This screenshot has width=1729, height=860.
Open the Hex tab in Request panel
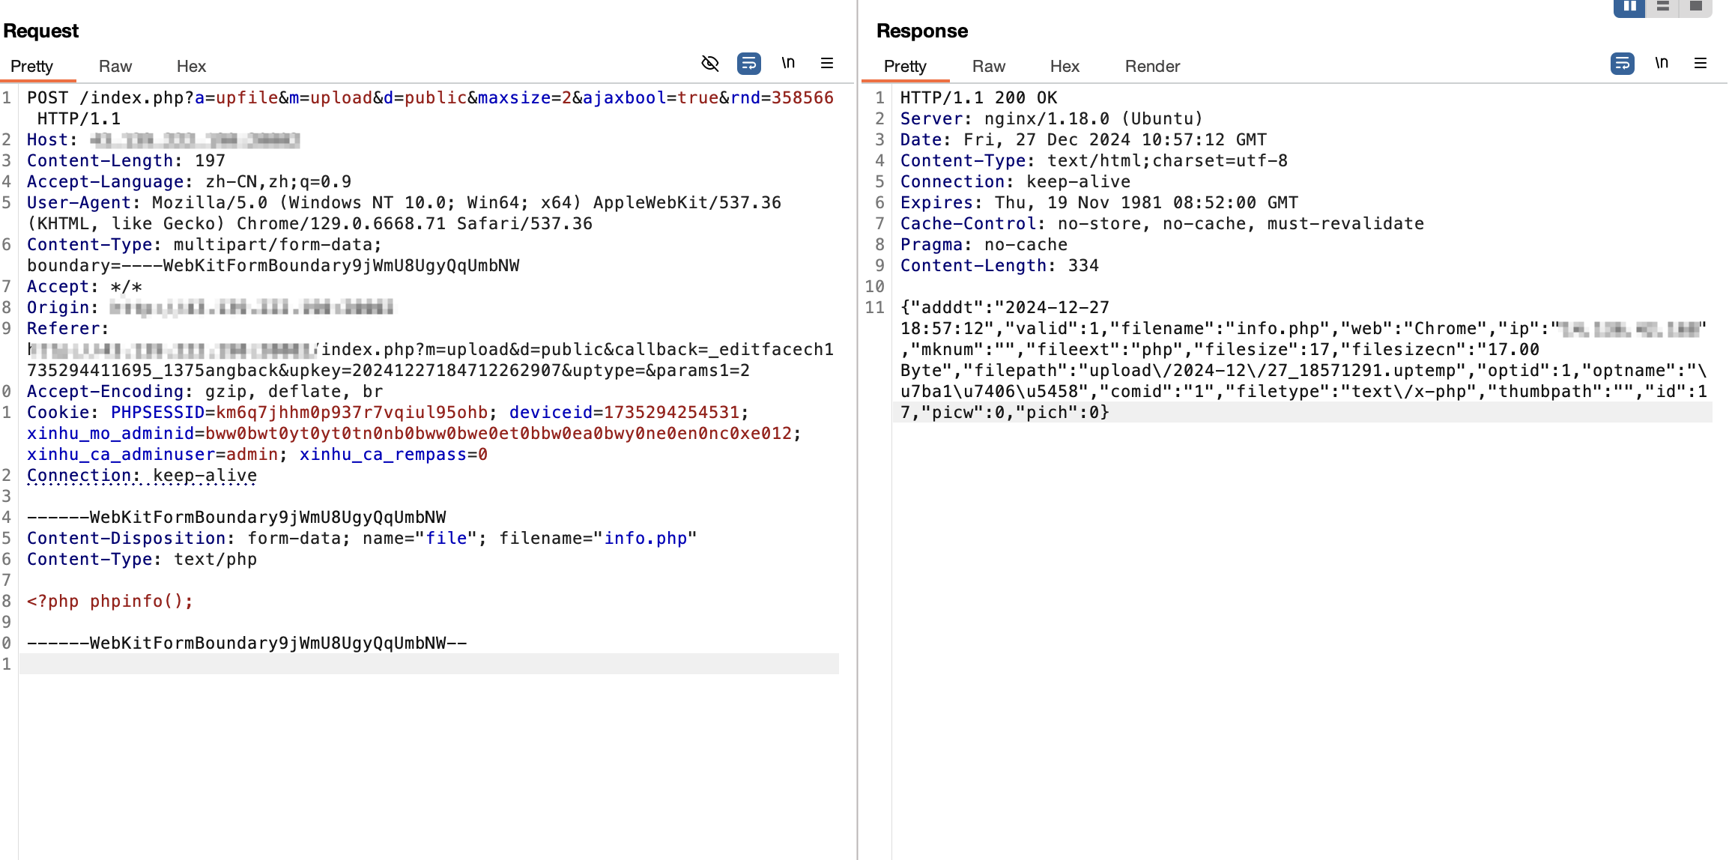191,66
